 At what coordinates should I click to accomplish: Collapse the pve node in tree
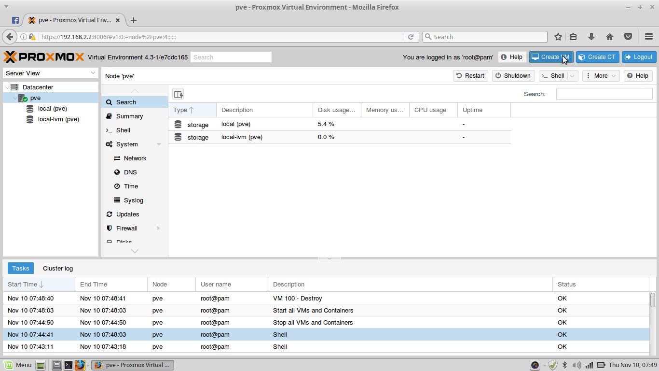point(14,98)
